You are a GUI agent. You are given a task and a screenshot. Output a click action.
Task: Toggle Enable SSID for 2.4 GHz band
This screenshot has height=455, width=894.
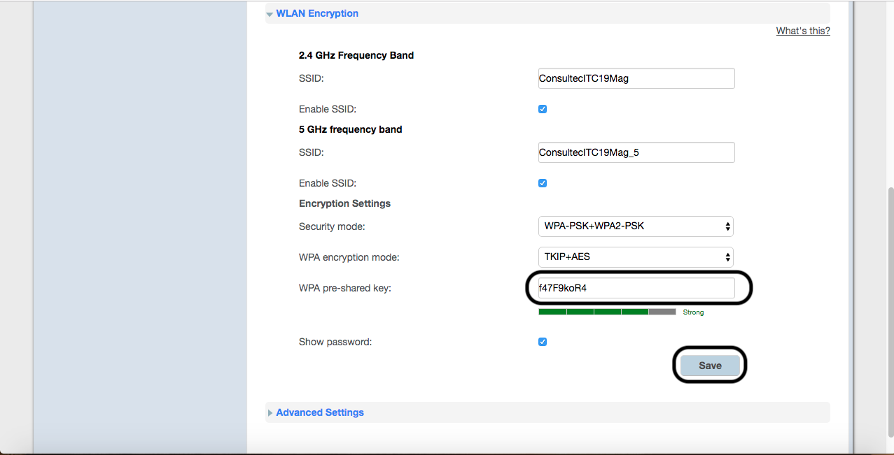[x=543, y=109]
